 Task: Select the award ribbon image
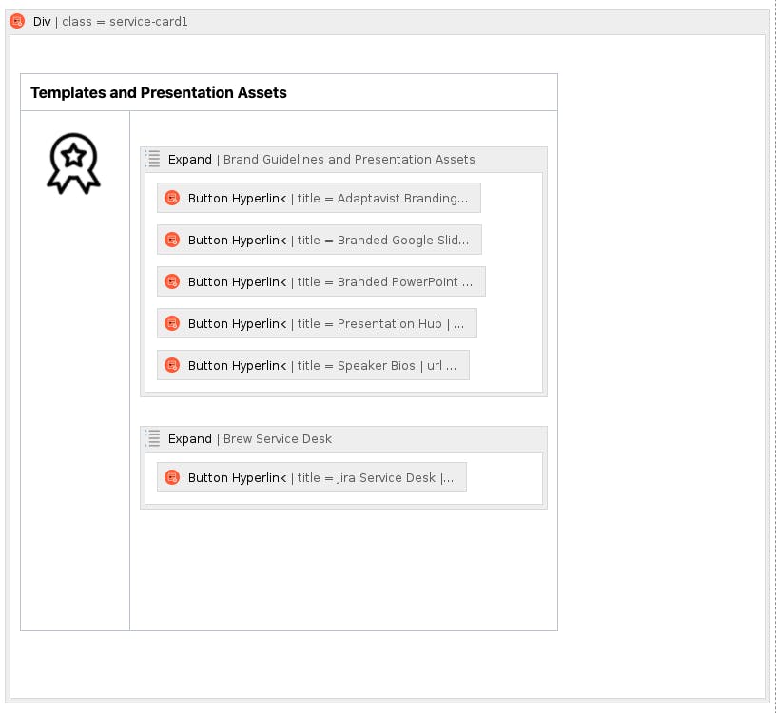[x=74, y=164]
